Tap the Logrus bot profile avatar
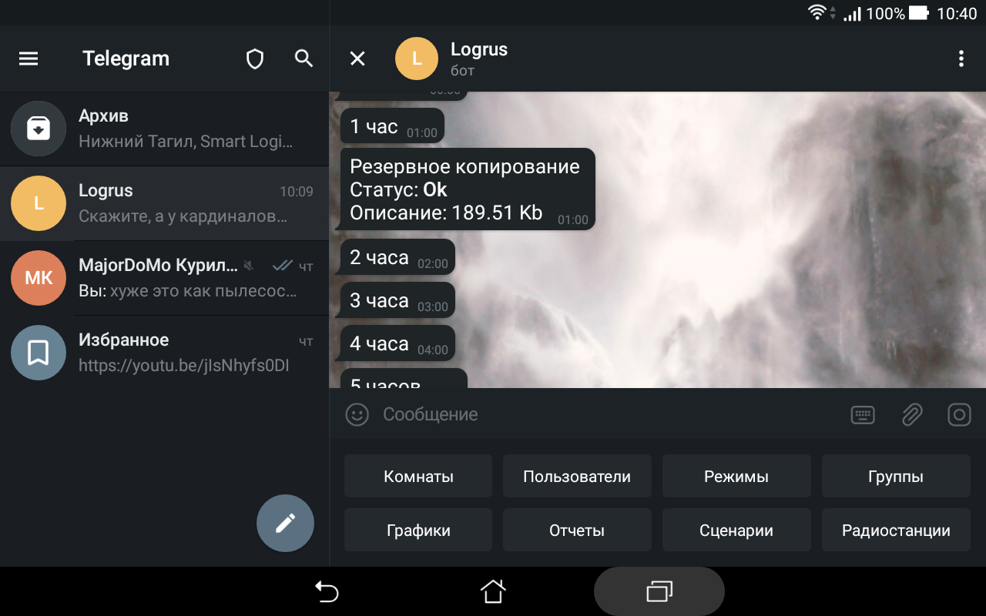Image resolution: width=986 pixels, height=616 pixels. (x=417, y=59)
